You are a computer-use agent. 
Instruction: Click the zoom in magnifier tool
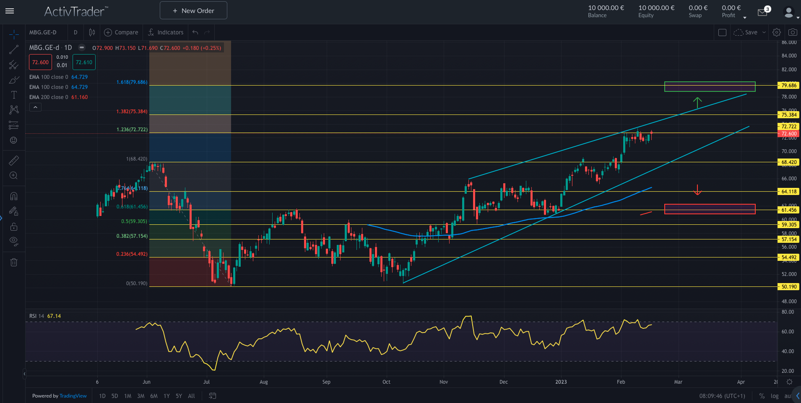click(x=14, y=176)
